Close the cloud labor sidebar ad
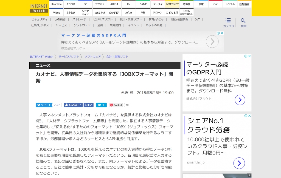The width and height of the screenshot is (281, 178). 249,116
